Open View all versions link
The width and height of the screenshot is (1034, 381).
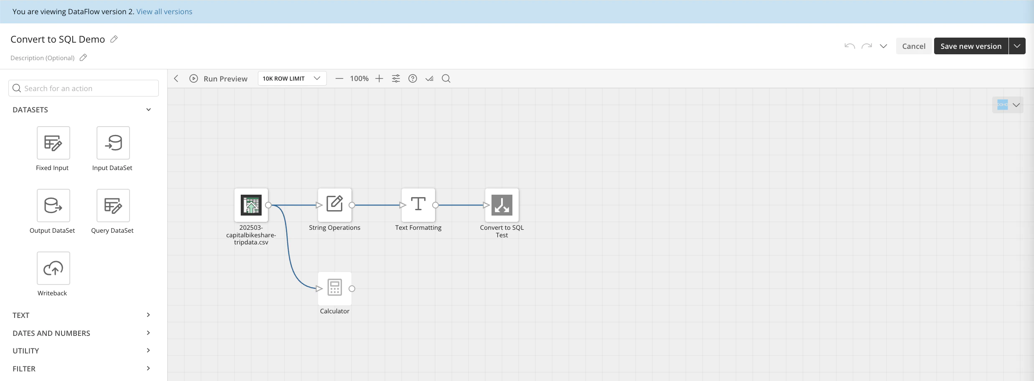pos(164,12)
